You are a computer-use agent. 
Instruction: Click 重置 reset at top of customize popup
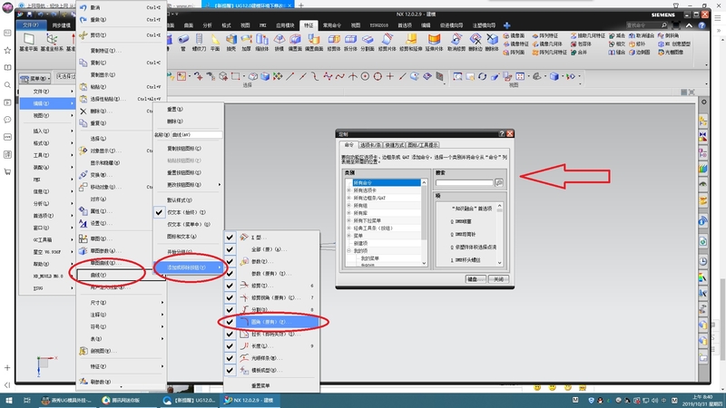tap(188, 109)
